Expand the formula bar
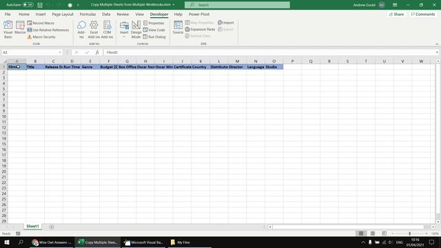The width and height of the screenshot is (441, 248). [437, 52]
